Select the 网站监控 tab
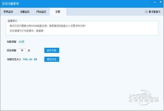 [x=41, y=12]
